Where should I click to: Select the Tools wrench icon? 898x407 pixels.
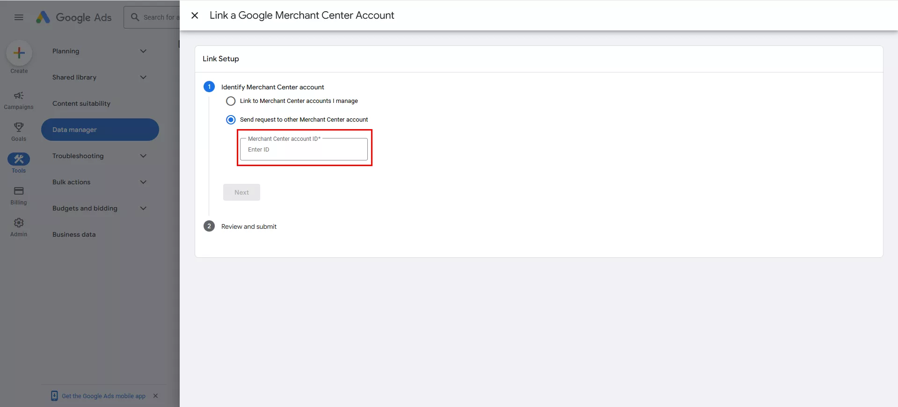pyautogui.click(x=19, y=160)
